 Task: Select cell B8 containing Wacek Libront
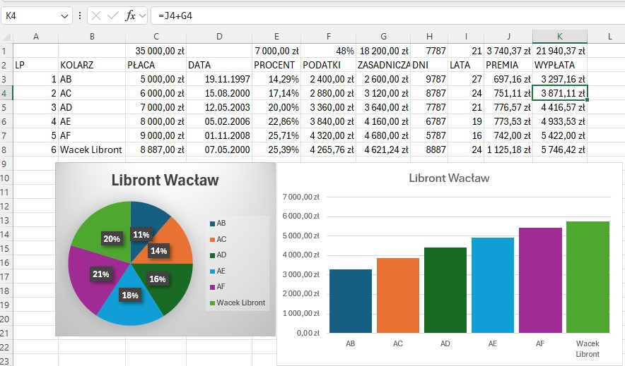[90, 150]
